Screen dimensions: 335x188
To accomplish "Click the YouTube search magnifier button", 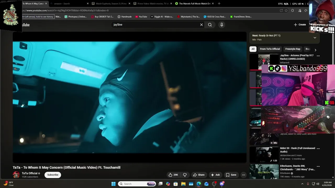I will tap(210, 25).
